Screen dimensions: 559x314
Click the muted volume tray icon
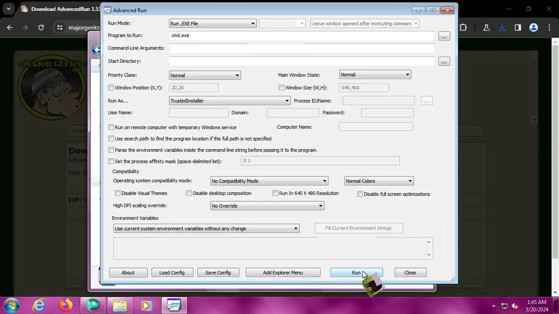click(x=515, y=306)
